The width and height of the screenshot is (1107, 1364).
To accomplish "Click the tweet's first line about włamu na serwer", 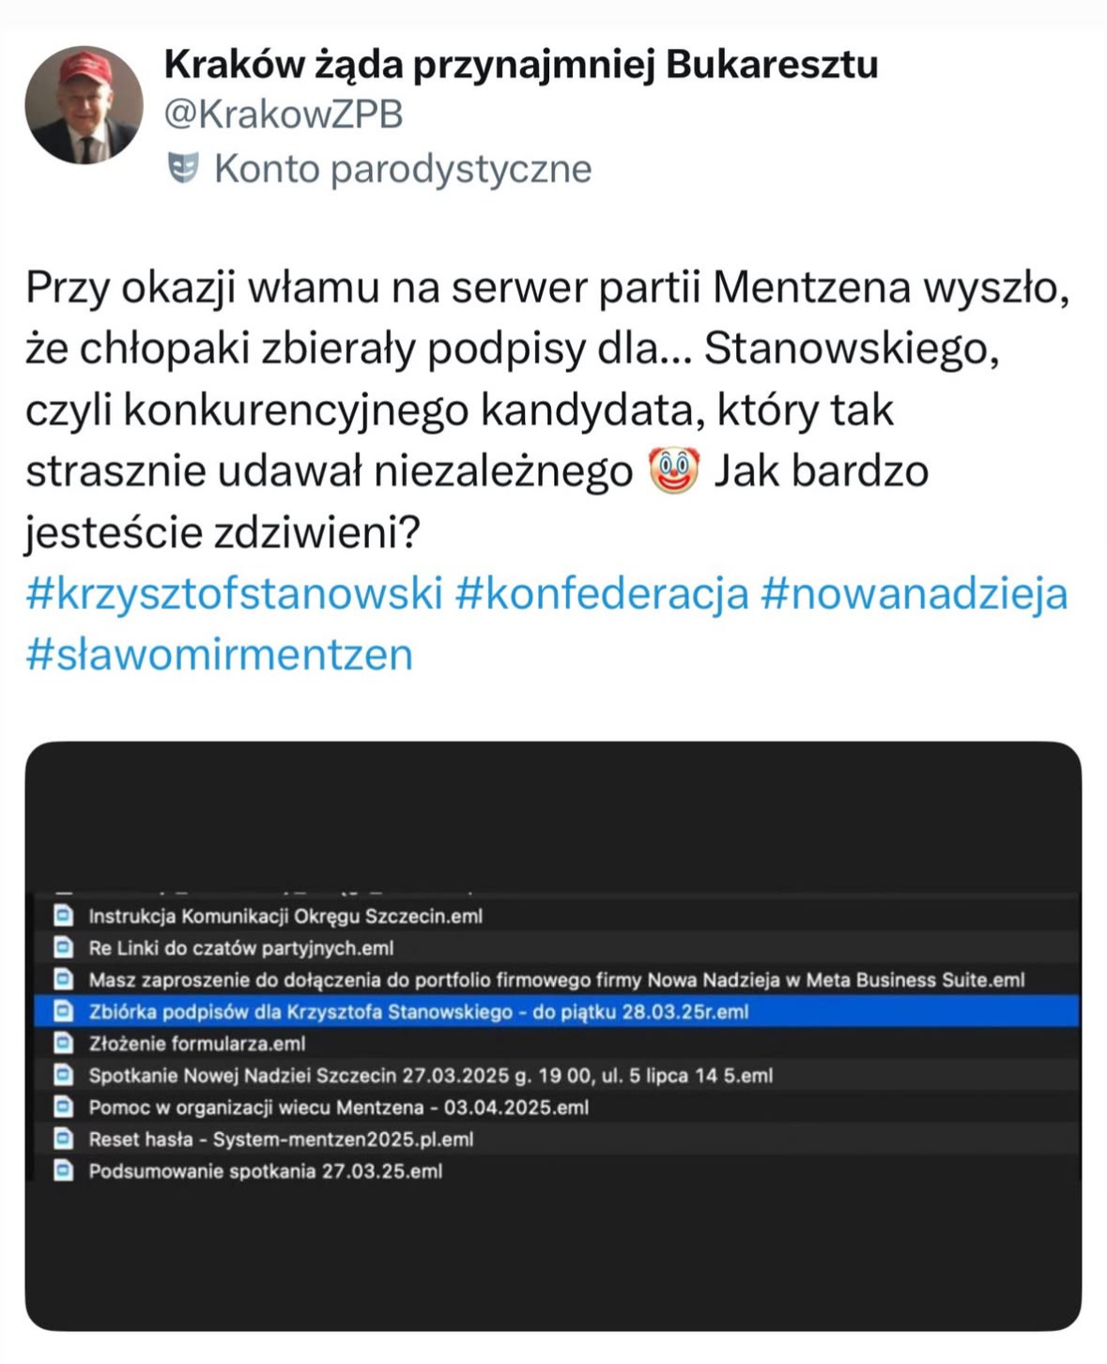I will [x=546, y=288].
